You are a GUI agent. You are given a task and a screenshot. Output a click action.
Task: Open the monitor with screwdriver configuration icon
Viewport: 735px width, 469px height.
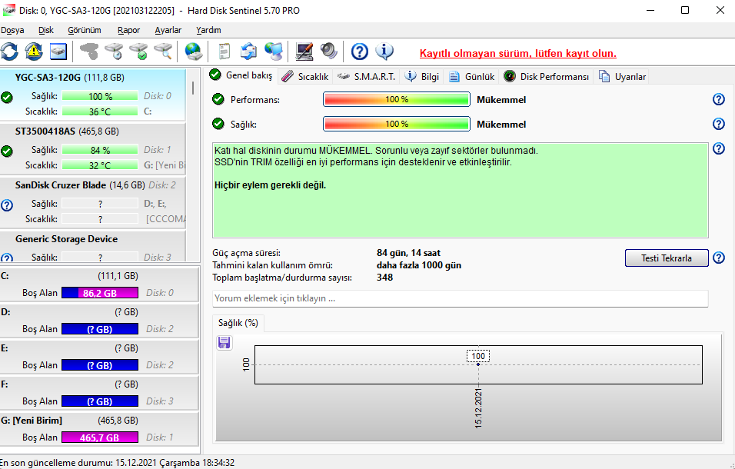coord(304,51)
